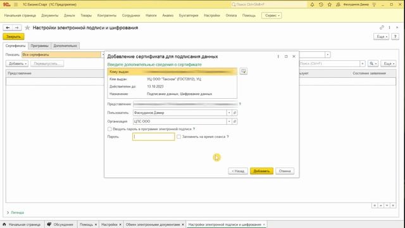Switch to the Сертификаты tab
The height and width of the screenshot is (228, 405).
(x=15, y=46)
